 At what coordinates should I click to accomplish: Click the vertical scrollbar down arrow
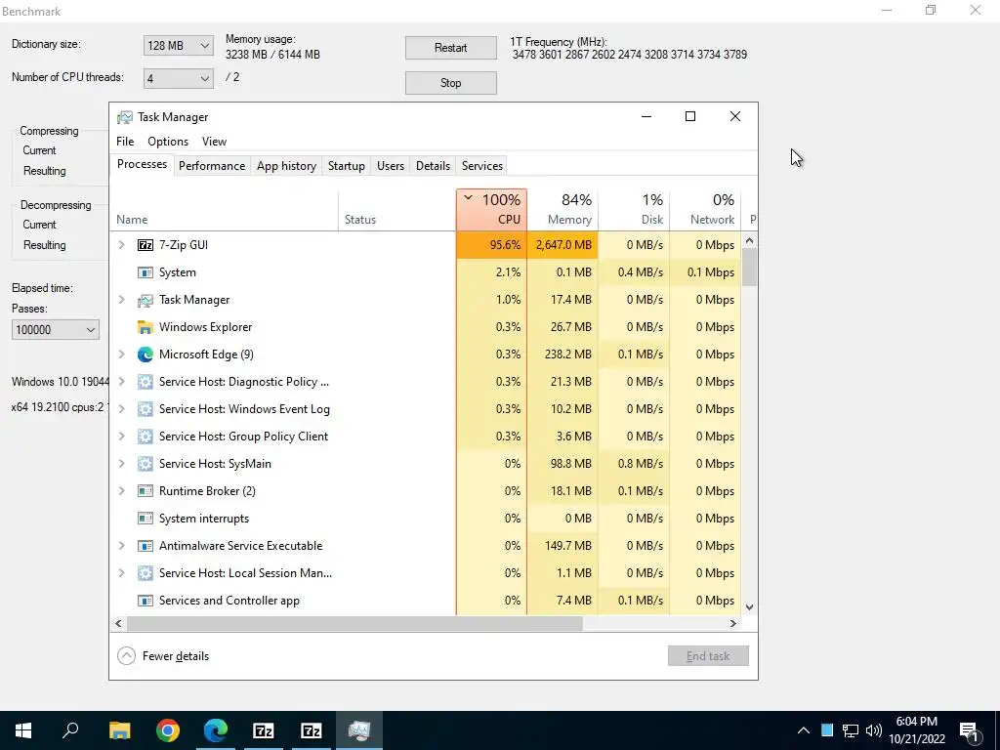[750, 607]
